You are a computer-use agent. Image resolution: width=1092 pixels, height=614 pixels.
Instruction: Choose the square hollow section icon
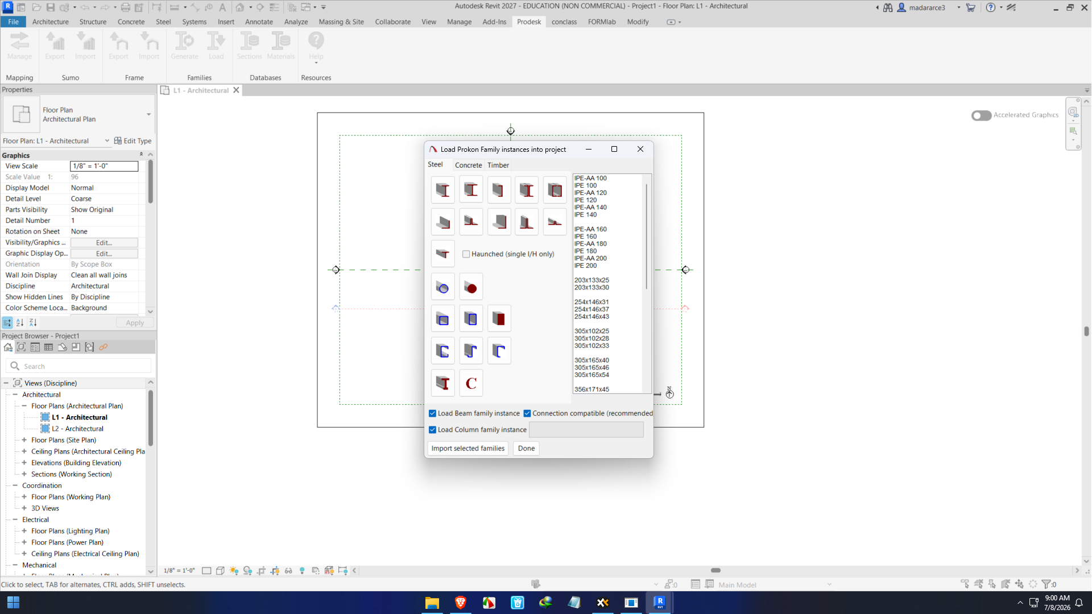click(x=442, y=319)
